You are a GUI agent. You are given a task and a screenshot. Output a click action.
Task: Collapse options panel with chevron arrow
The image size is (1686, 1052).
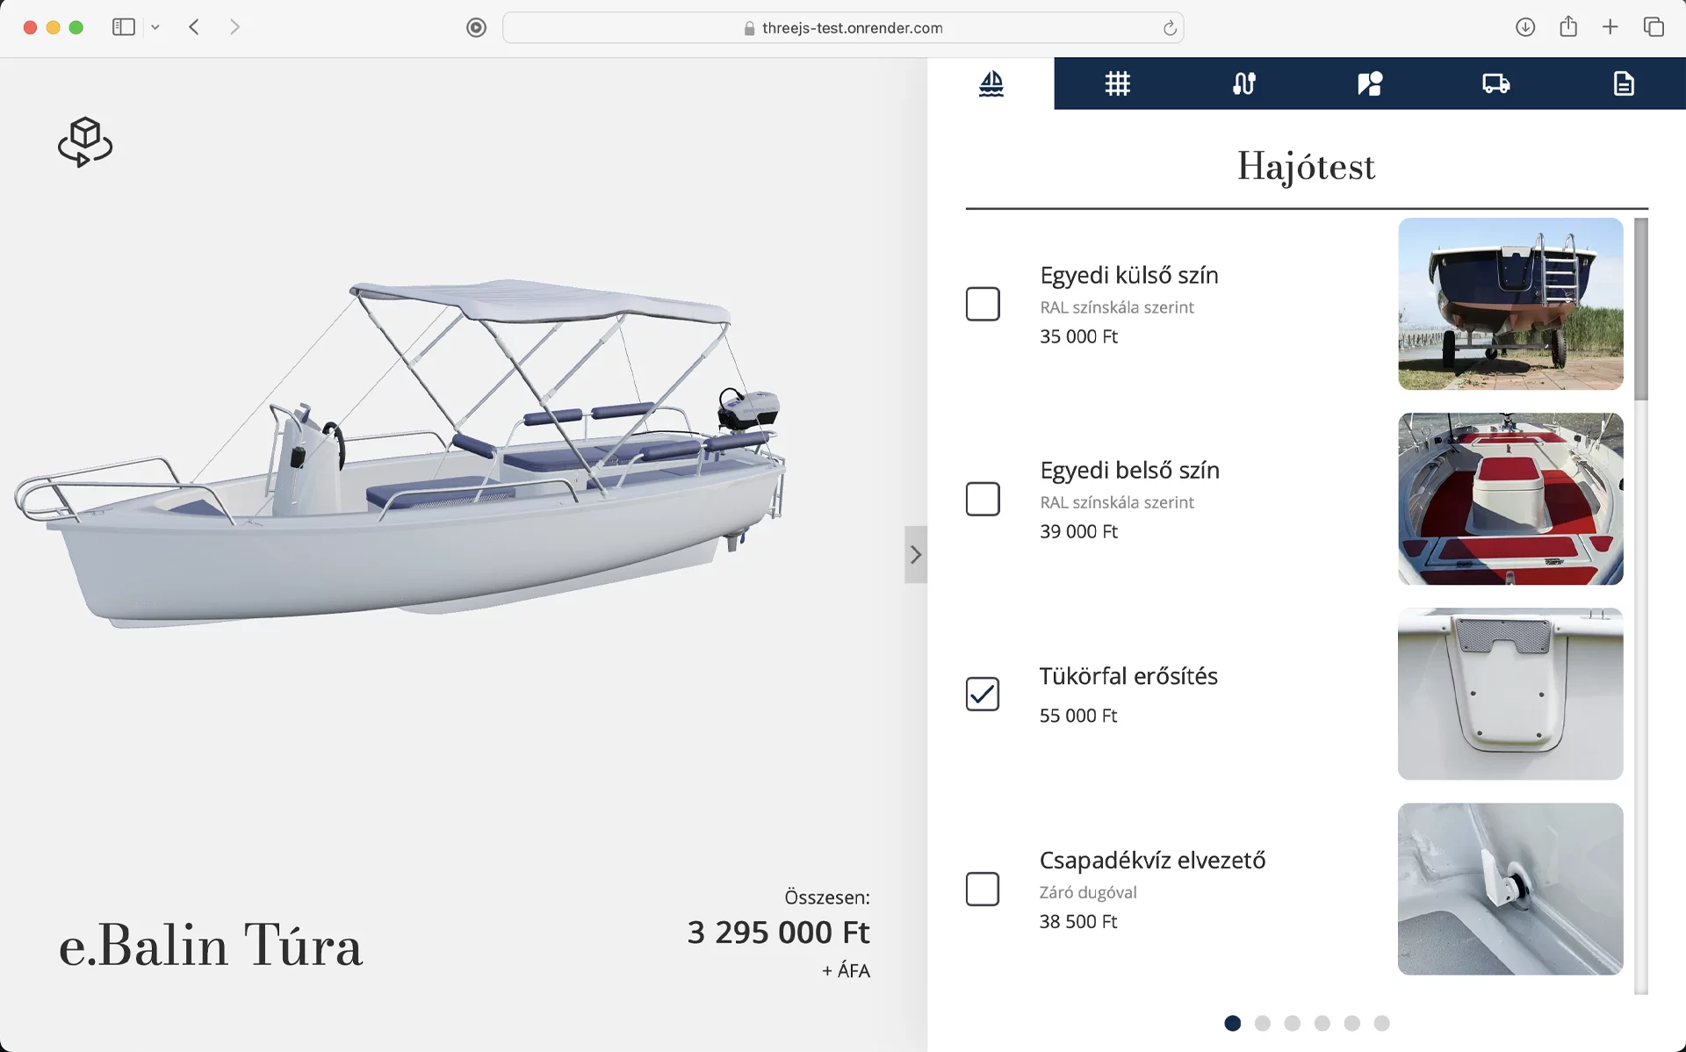point(916,554)
